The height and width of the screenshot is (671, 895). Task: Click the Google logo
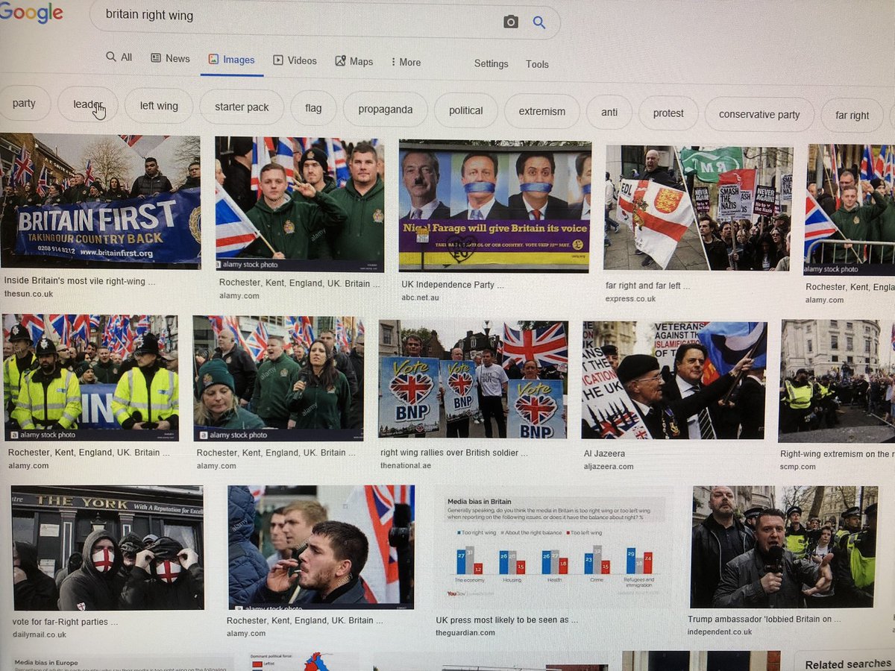(x=31, y=13)
